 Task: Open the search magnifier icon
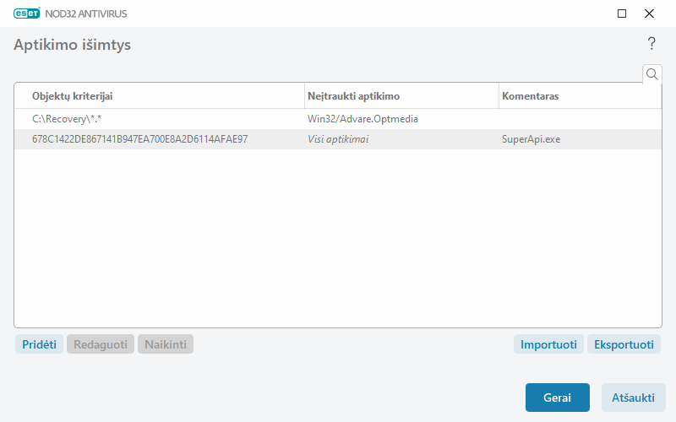651,74
